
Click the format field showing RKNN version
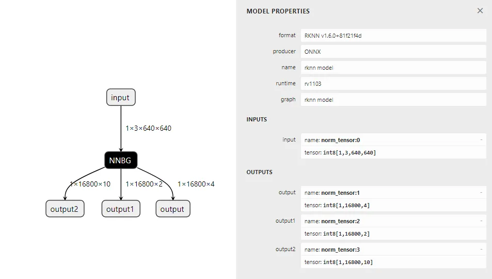[393, 36]
